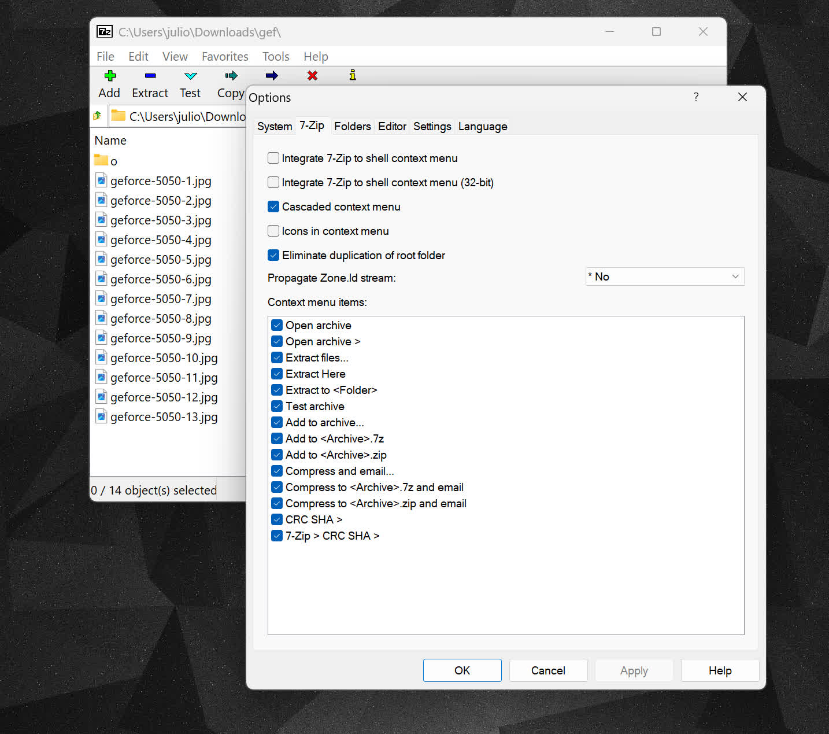This screenshot has width=829, height=734.
Task: Uncheck Test archive context item
Action: [x=277, y=406]
